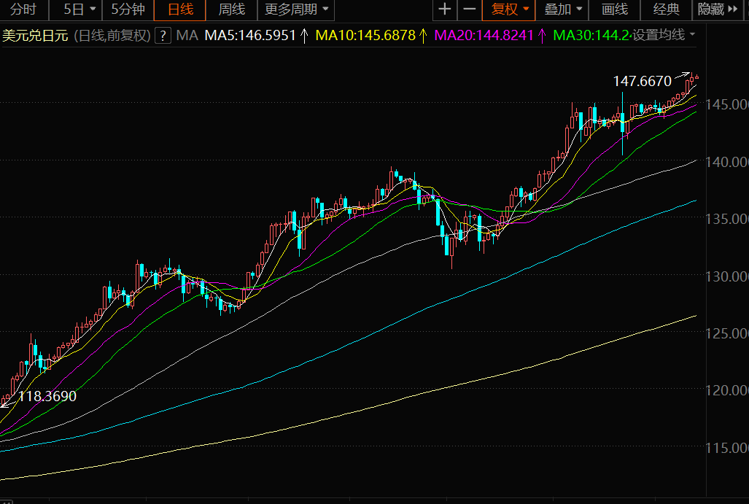The width and height of the screenshot is (749, 504).
Task: Click the 115.00 price axis label
Action: point(727,448)
